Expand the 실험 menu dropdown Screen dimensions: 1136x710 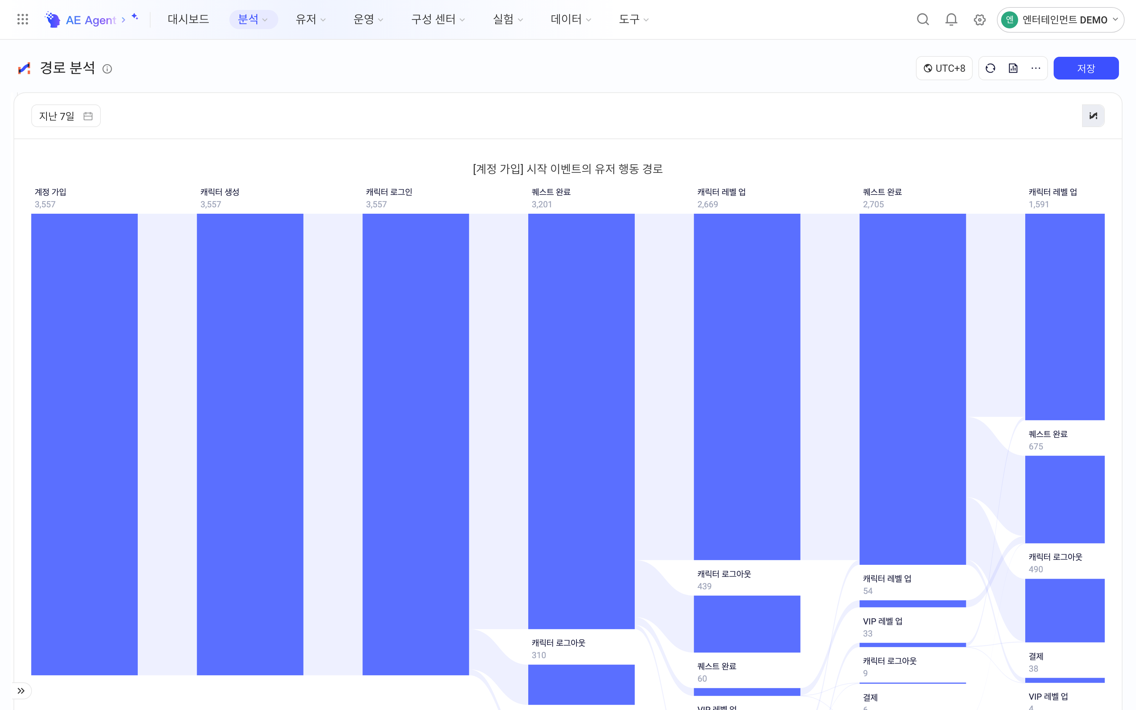(508, 19)
